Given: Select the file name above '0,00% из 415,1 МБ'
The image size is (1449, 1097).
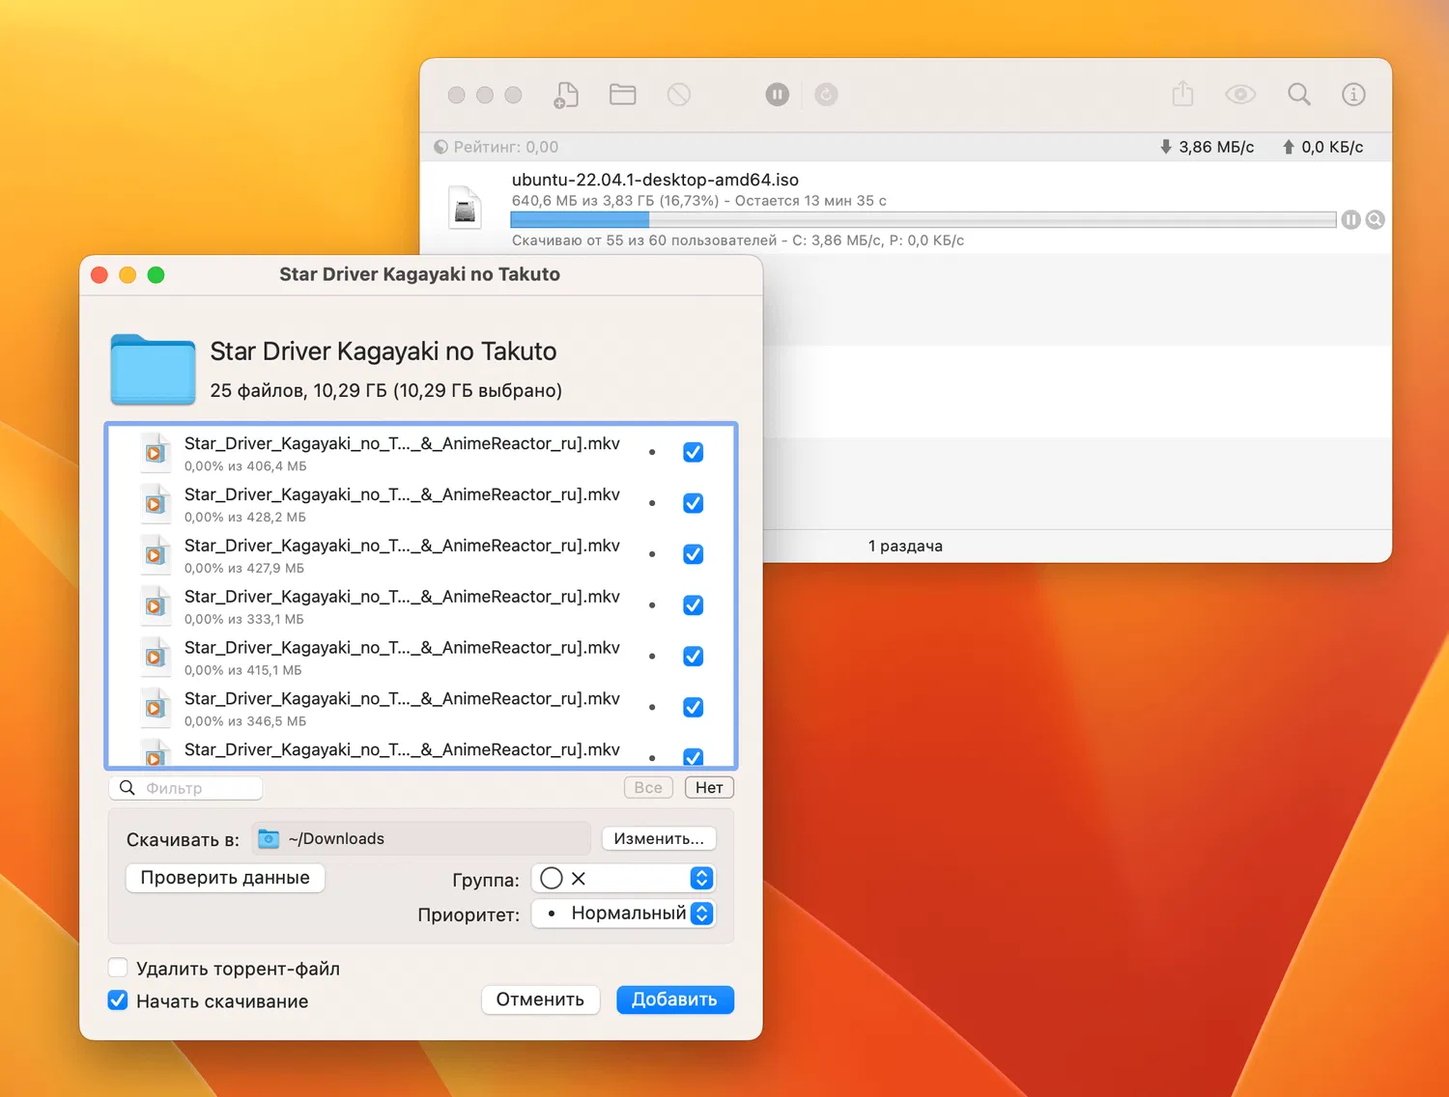Looking at the screenshot, I should (x=402, y=648).
